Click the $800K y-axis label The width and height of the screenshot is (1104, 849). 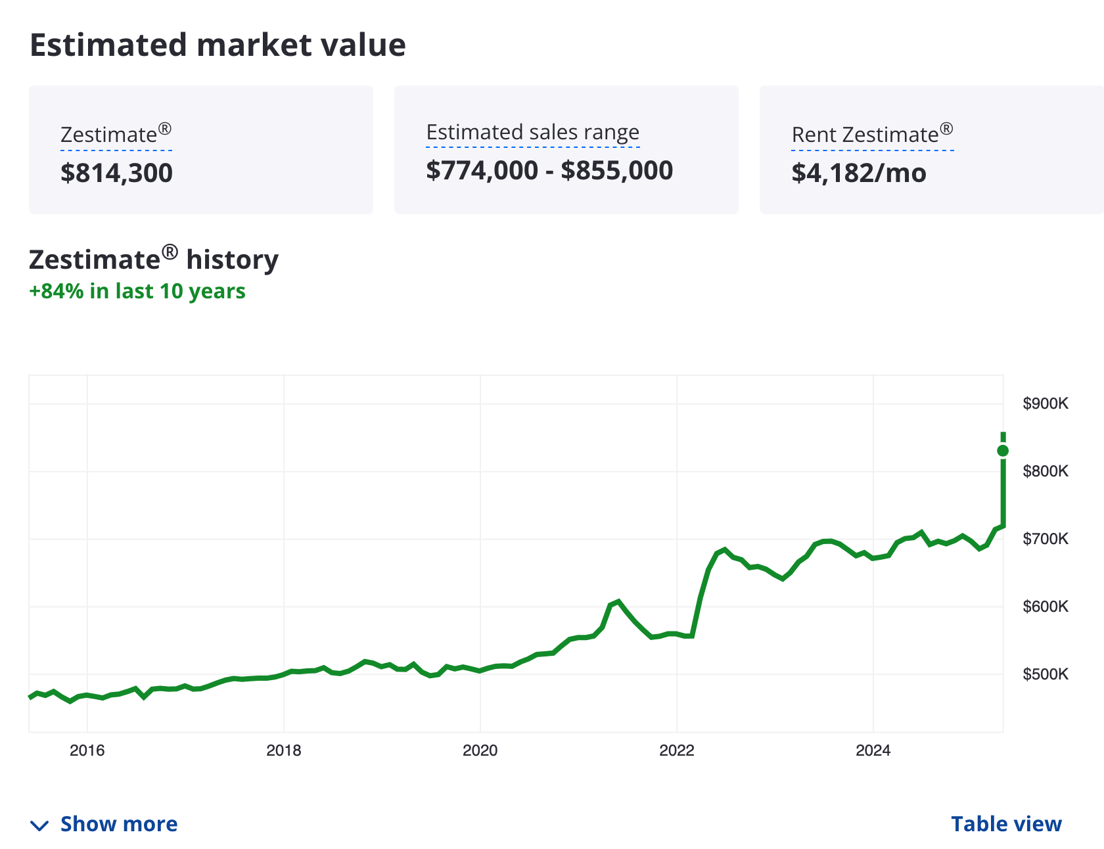tap(1046, 471)
